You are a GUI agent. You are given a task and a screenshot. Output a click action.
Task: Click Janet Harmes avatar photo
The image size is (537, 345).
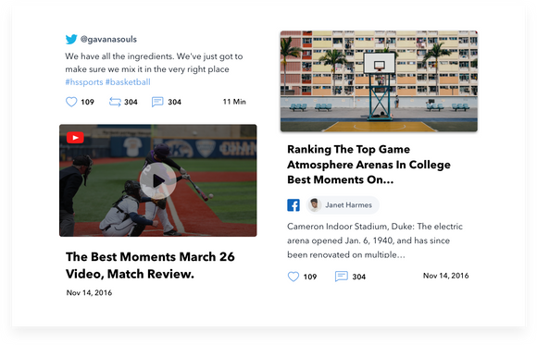pyautogui.click(x=314, y=205)
